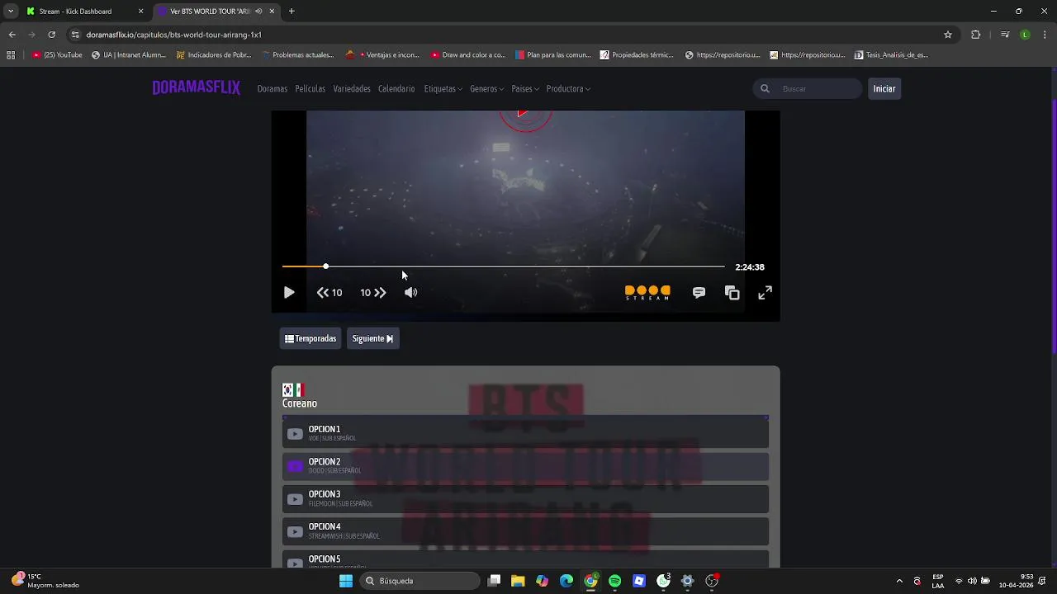
Task: Expand the Etiquetas dropdown
Action: [443, 88]
